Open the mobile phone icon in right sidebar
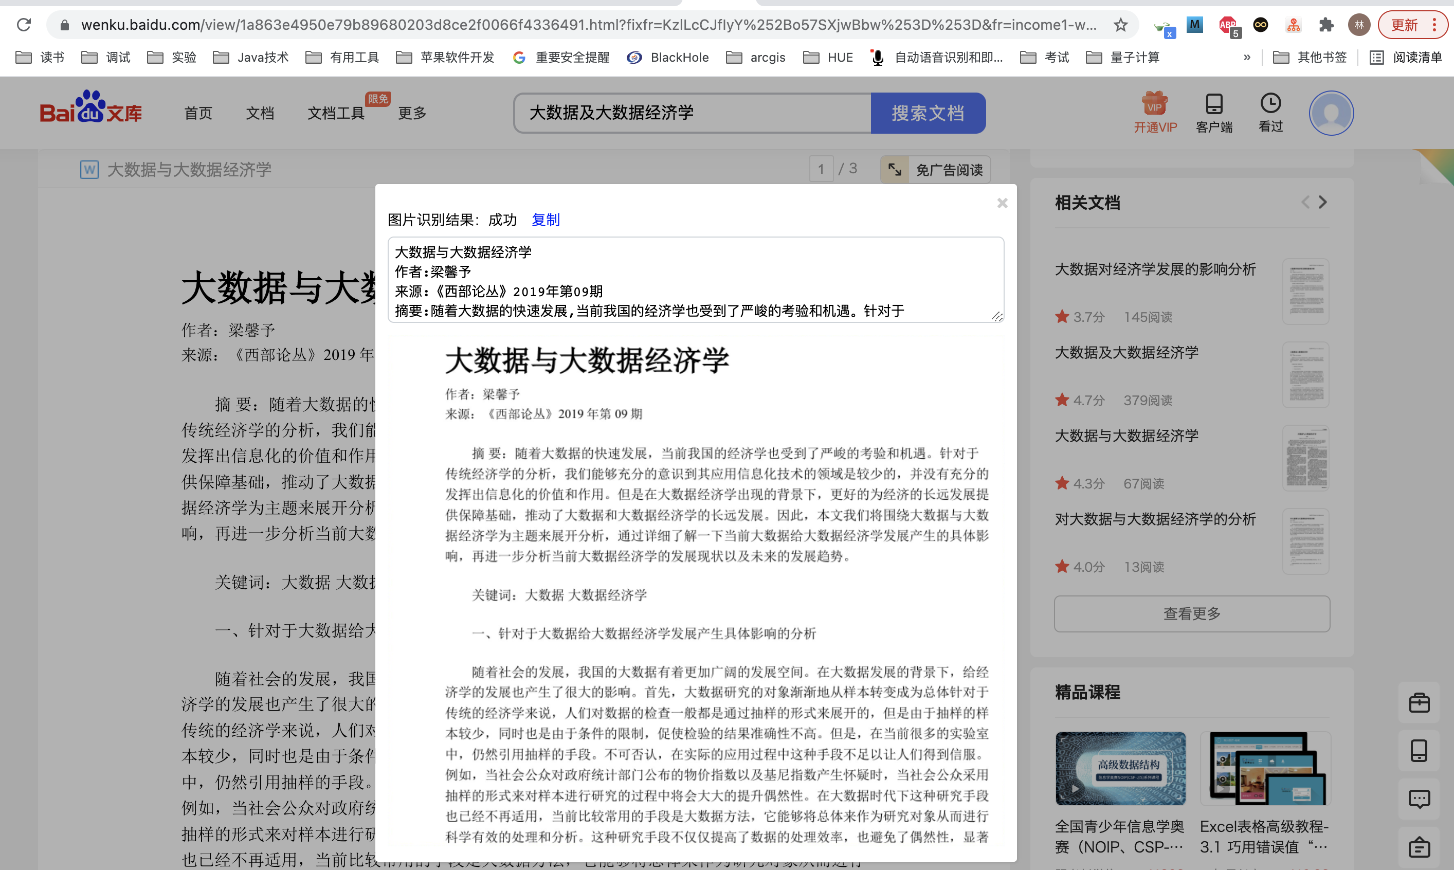Image resolution: width=1454 pixels, height=870 pixels. click(1419, 750)
